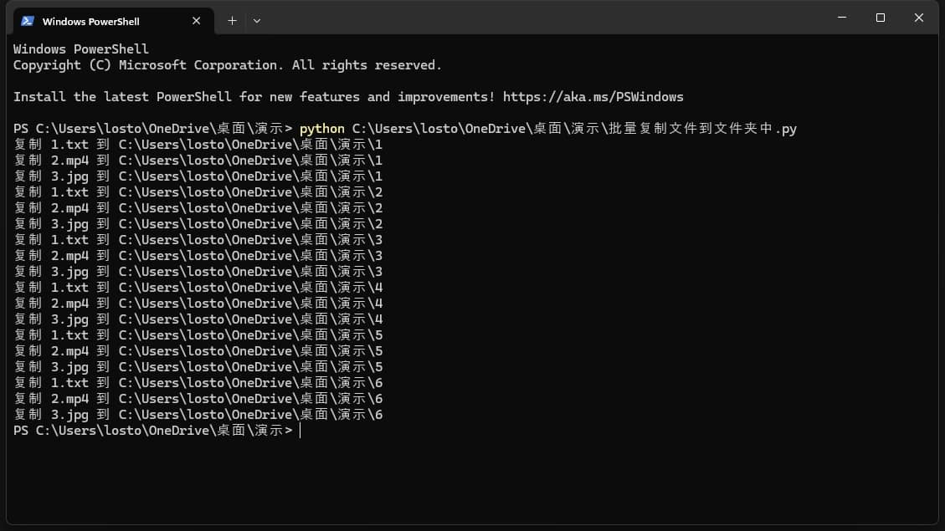Click the output line copying 2.mp4 to folder 4
The width and height of the screenshot is (945, 531).
point(198,304)
